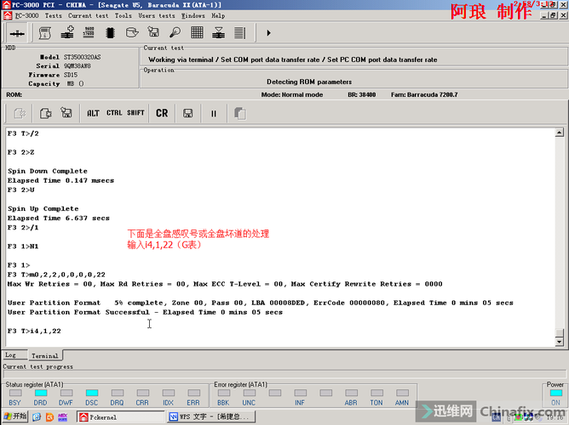Open the PC-3000 menu
Viewport: 569px width, 425px height.
point(26,15)
